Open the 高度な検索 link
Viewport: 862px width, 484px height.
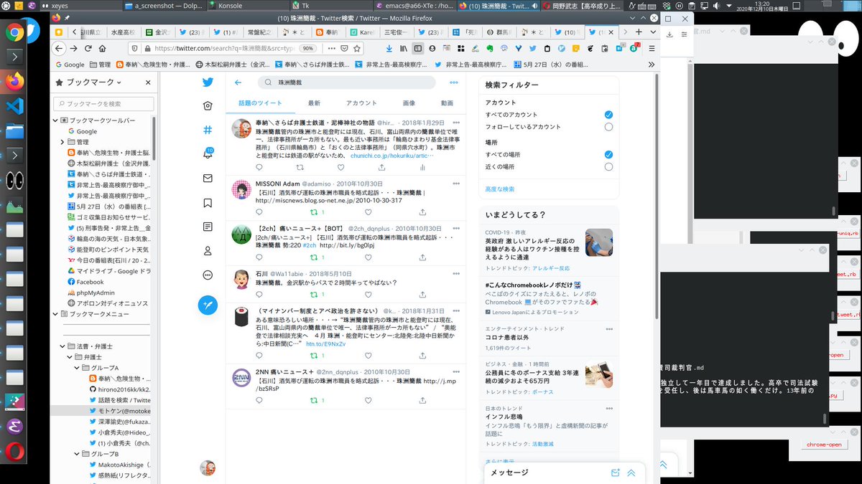[500, 189]
